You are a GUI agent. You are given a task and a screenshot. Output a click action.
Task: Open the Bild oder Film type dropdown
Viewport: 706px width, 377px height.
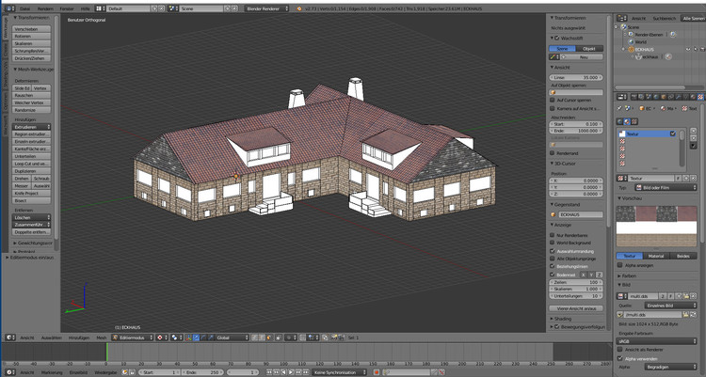(x=666, y=187)
